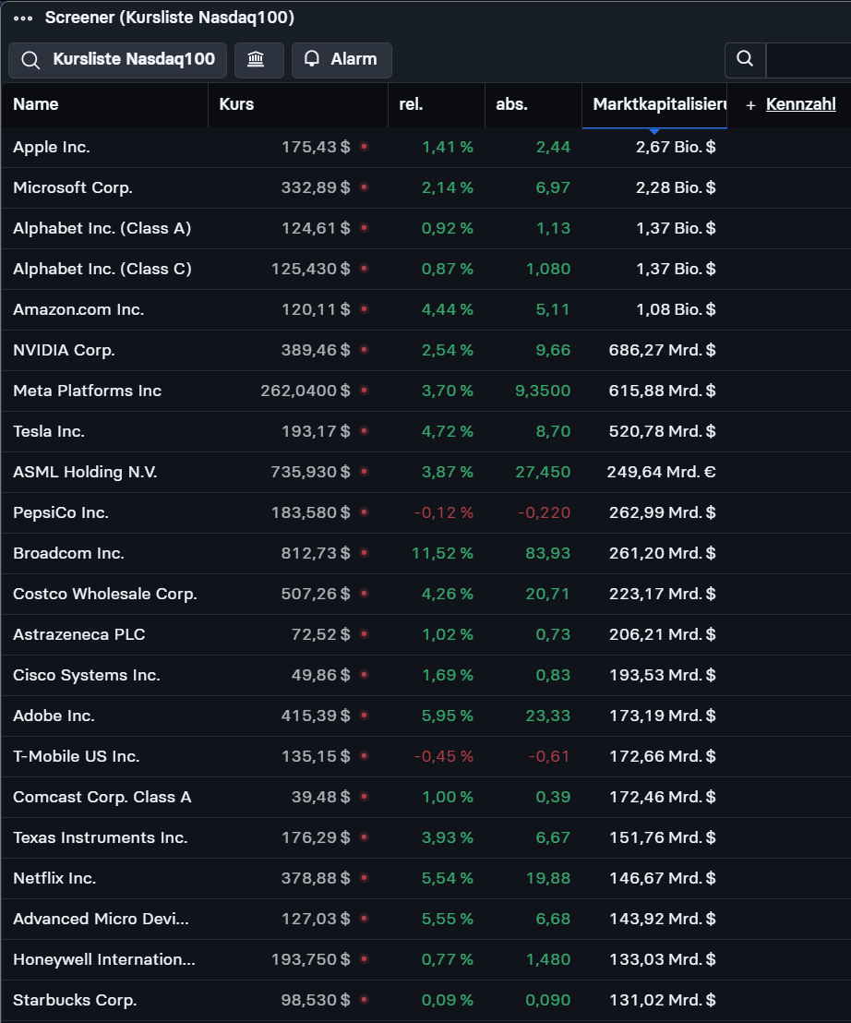Screen dimensions: 851x1023
Task: Click Starbucks' absolute change 0,090
Action: pos(547,1000)
